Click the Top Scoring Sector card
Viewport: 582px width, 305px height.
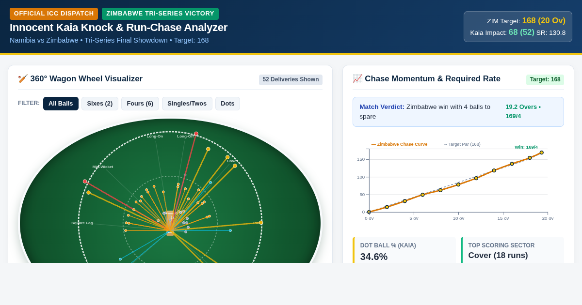513,250
